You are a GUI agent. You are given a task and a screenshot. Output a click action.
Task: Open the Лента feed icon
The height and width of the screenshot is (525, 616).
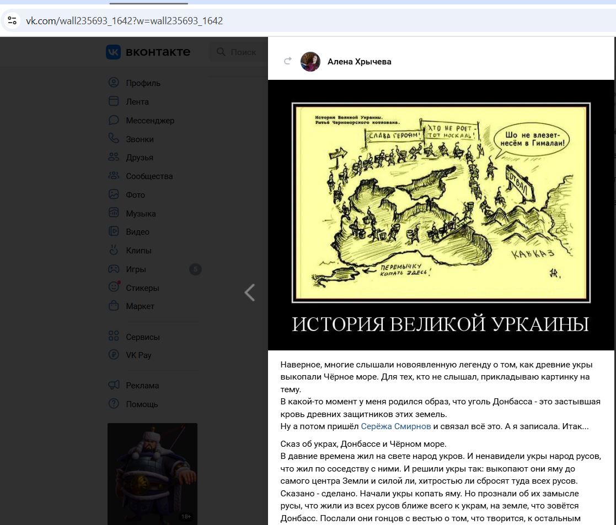pos(114,101)
